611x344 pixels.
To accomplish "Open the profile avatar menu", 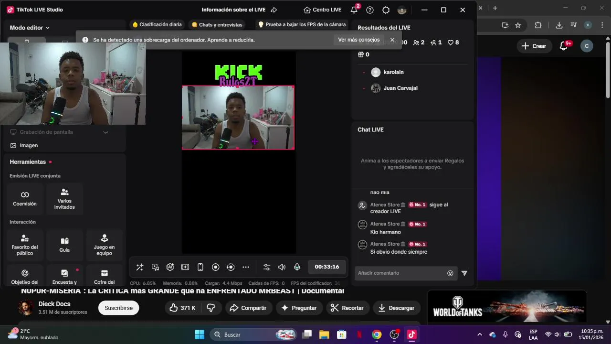I will tap(402, 10).
